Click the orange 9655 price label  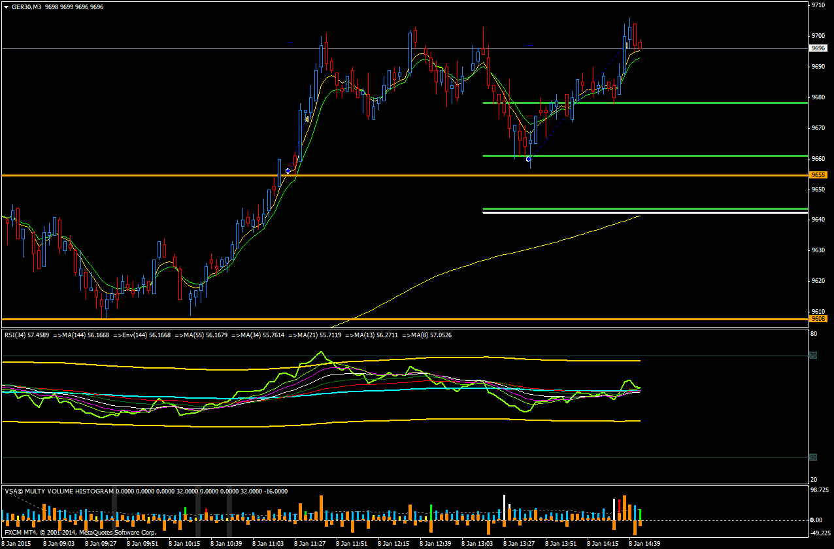818,175
